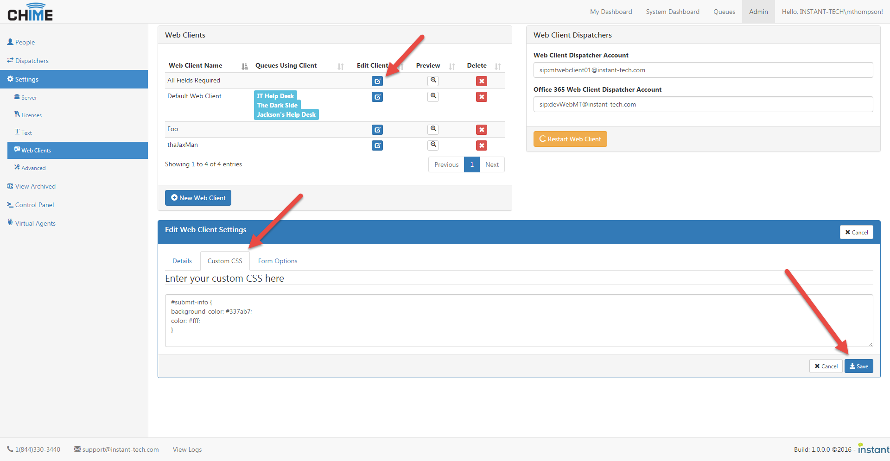Edit the All Fields Required web client
Screen dimensions: 890x461
coord(377,81)
